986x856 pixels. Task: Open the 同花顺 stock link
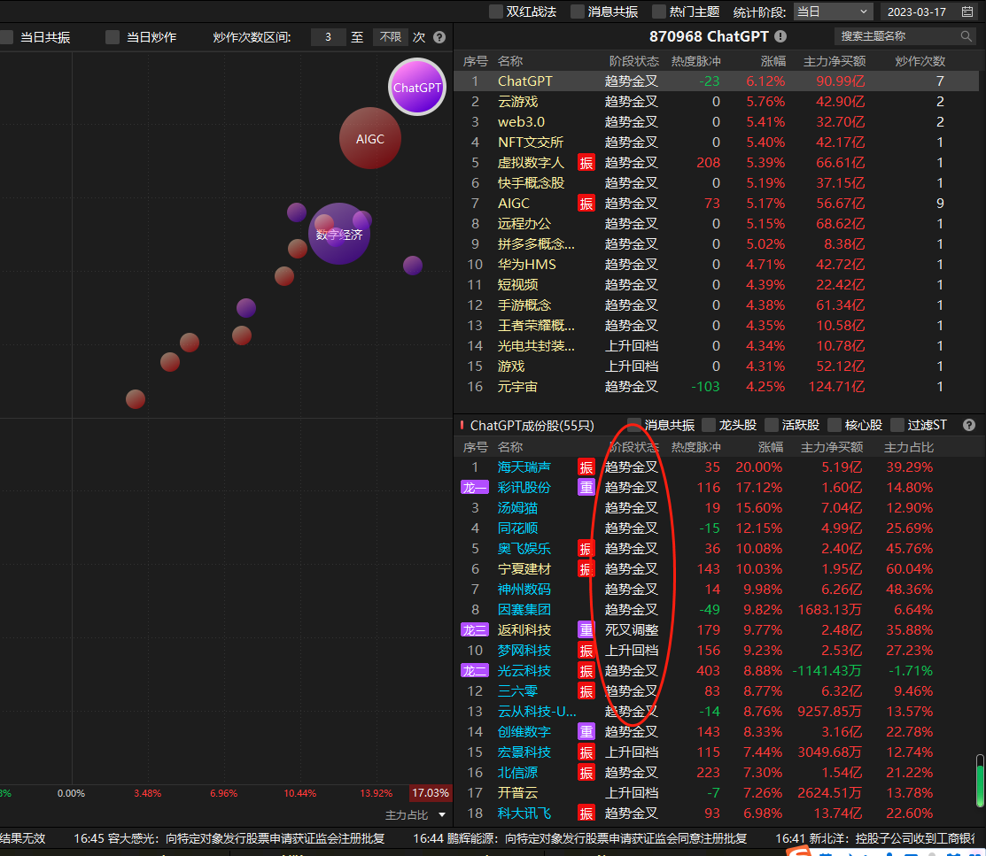517,528
